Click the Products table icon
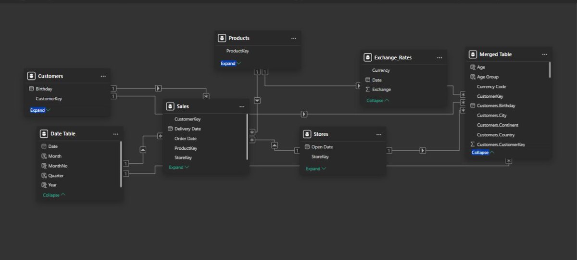Screen dimensions: 577x260 pyautogui.click(x=222, y=38)
